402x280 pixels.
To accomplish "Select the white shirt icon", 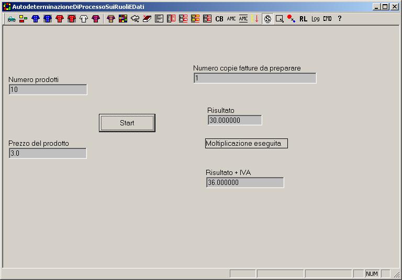I will (x=84, y=19).
